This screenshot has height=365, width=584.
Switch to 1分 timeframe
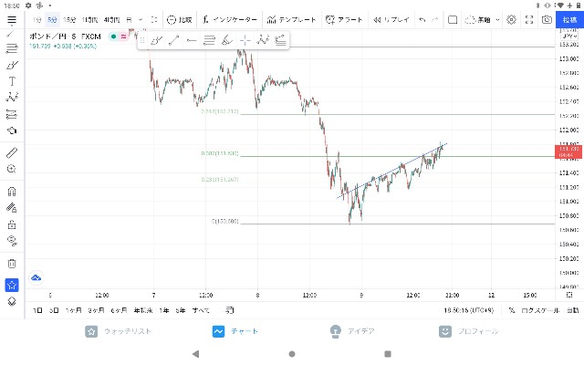click(36, 20)
